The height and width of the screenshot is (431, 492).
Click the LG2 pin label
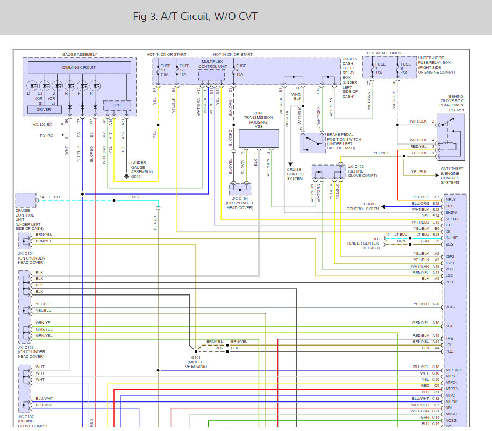click(449, 275)
